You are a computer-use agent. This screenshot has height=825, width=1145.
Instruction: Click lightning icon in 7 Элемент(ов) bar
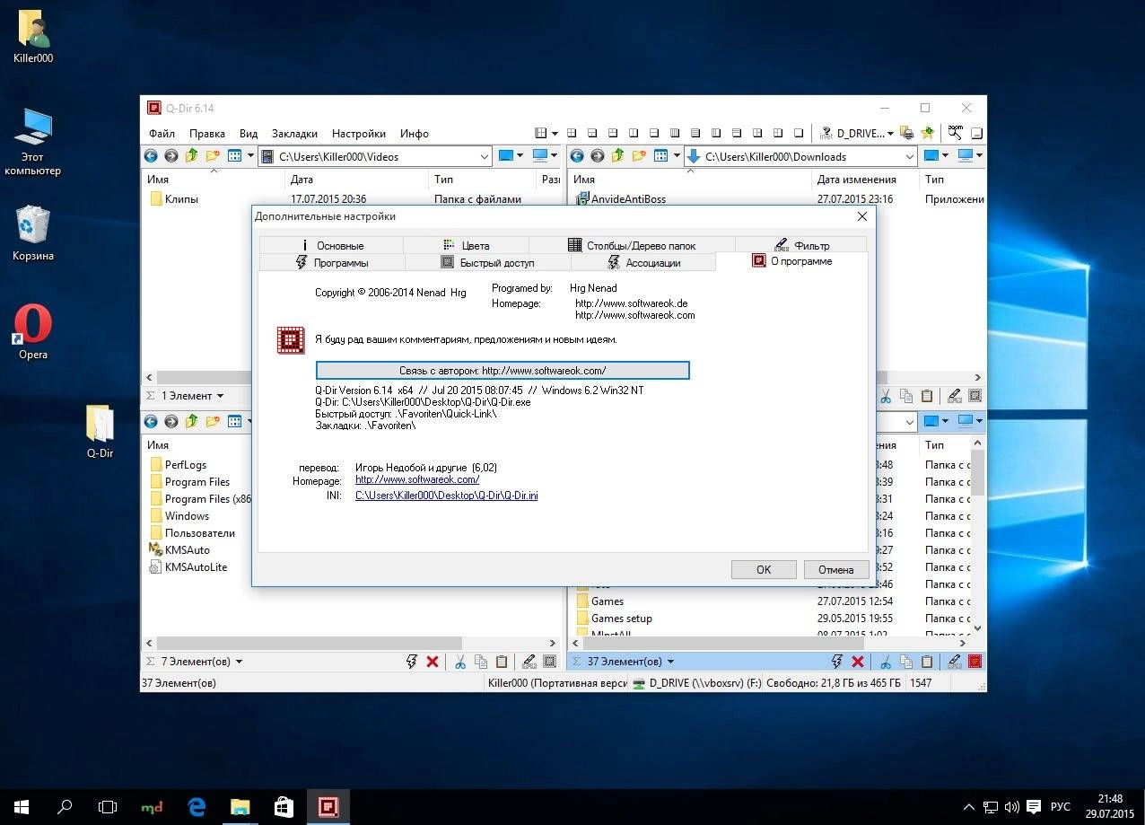click(412, 662)
